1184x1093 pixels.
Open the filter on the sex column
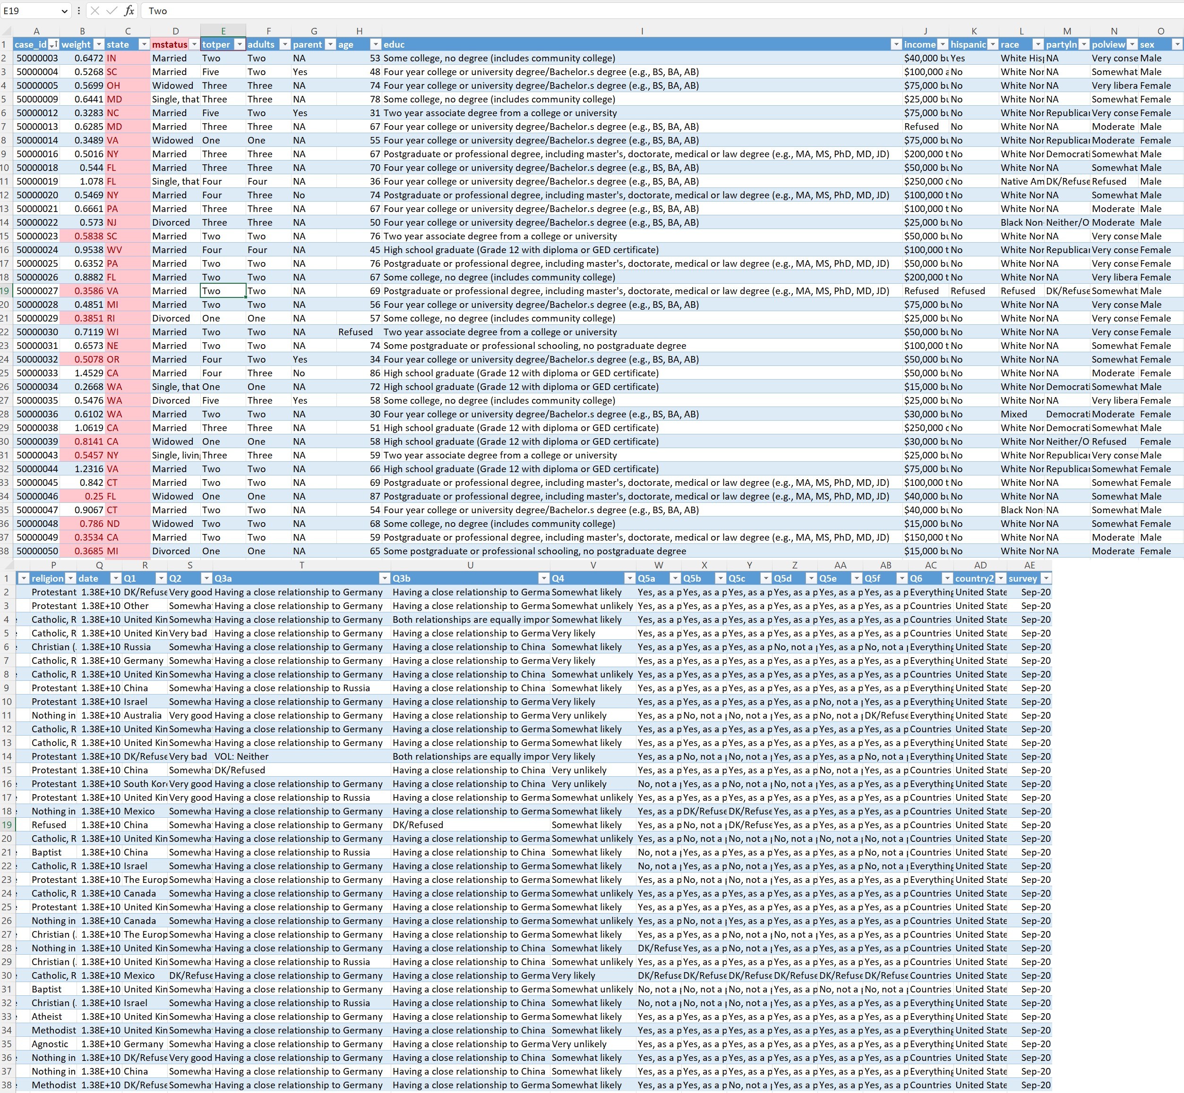[x=1176, y=44]
